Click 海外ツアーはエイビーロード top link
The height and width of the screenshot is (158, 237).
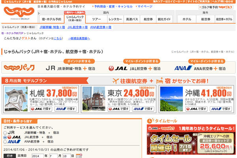tap(169, 2)
